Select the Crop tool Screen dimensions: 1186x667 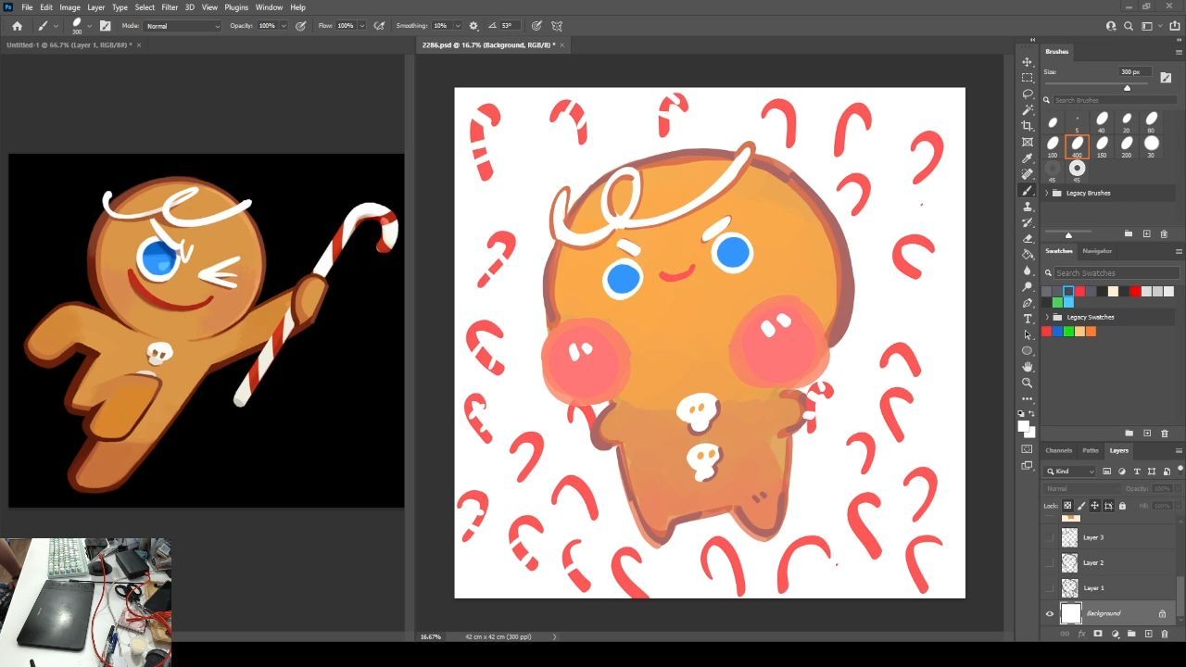pyautogui.click(x=1027, y=126)
